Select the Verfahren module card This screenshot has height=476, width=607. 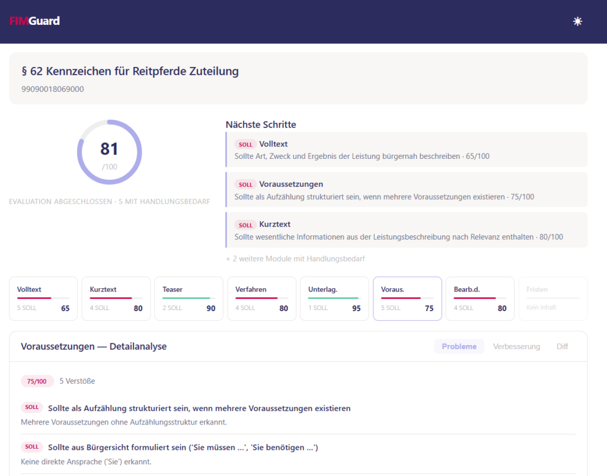261,298
